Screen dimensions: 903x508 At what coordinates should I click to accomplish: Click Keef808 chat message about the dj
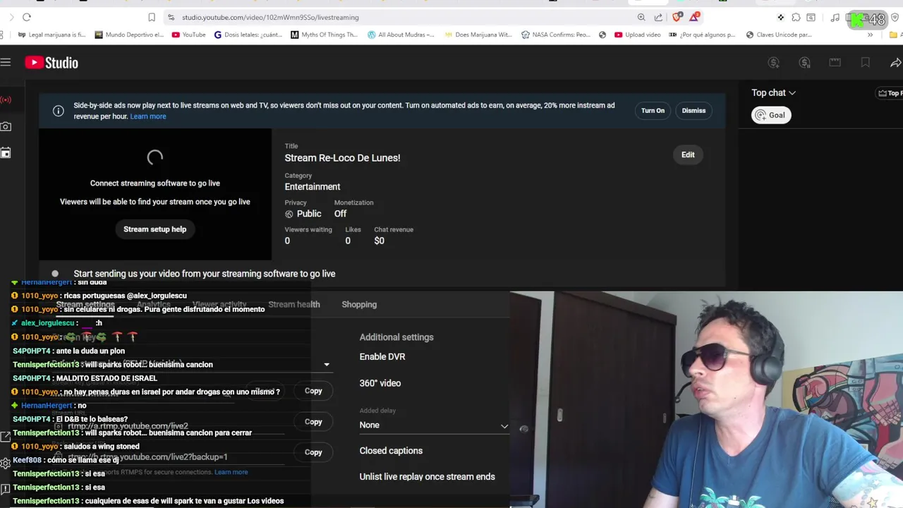66,460
